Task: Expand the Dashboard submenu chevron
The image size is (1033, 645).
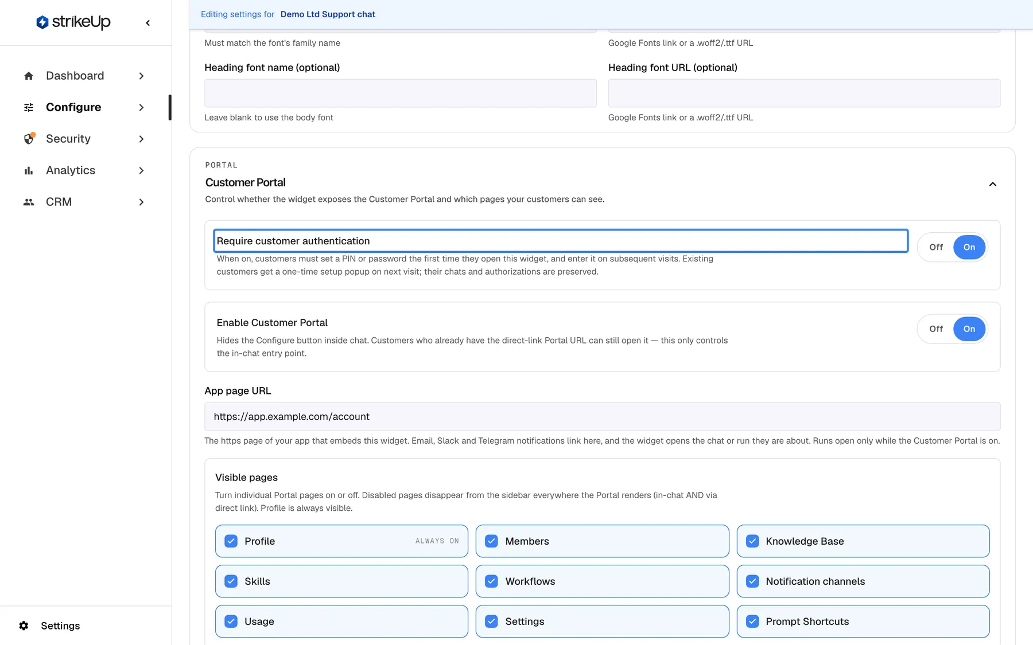Action: [x=141, y=76]
